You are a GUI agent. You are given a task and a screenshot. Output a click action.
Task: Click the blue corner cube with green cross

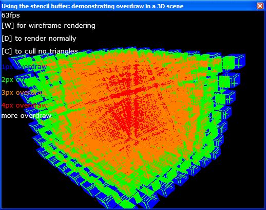coord(240,61)
